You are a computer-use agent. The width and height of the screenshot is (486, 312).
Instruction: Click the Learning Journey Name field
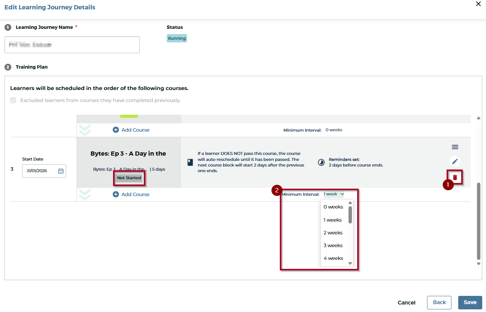point(72,45)
